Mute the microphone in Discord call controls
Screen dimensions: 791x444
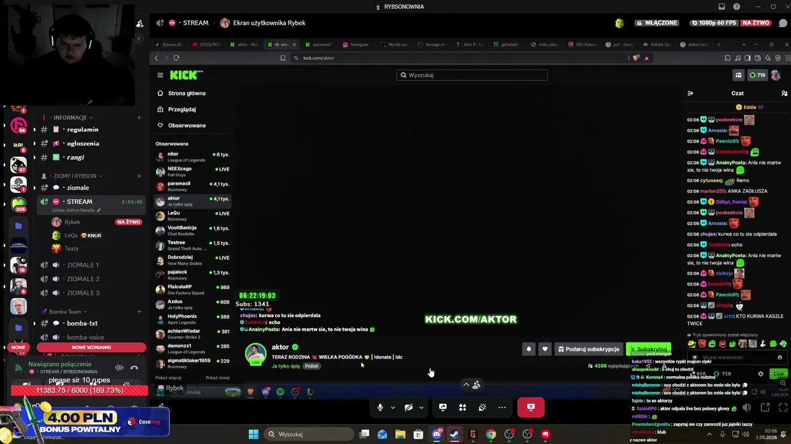(380, 407)
